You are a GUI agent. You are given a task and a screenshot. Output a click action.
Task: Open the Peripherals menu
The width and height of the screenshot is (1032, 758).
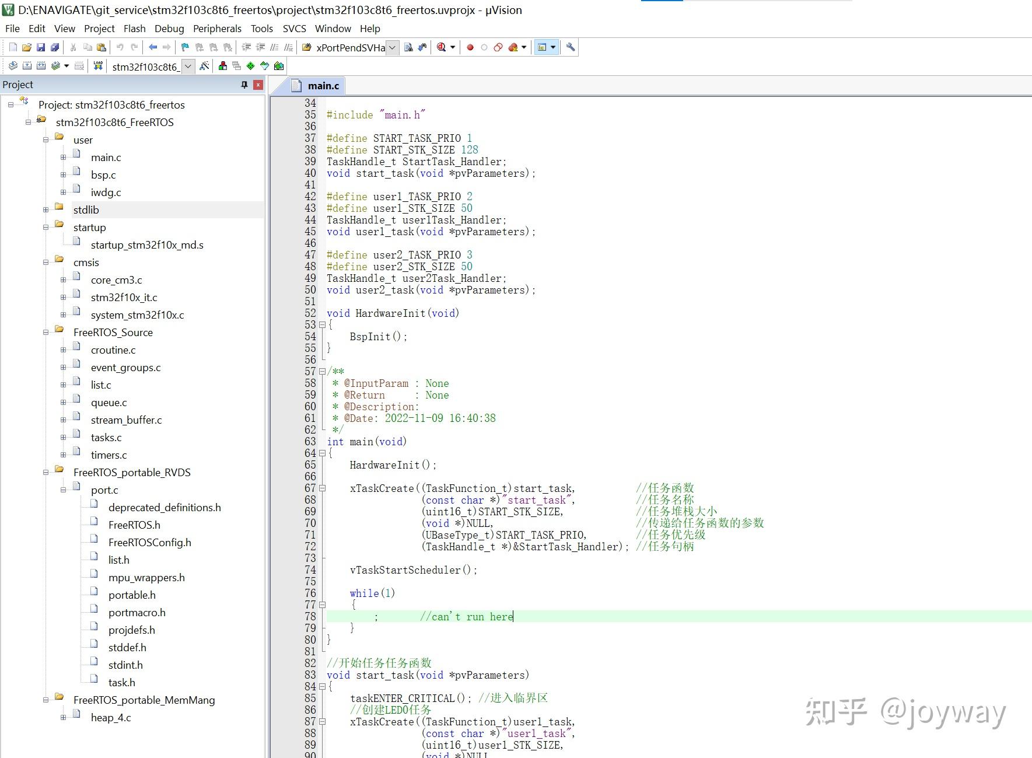click(216, 28)
